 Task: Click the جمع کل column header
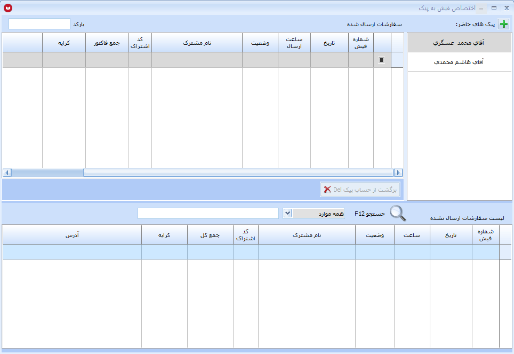(210, 235)
